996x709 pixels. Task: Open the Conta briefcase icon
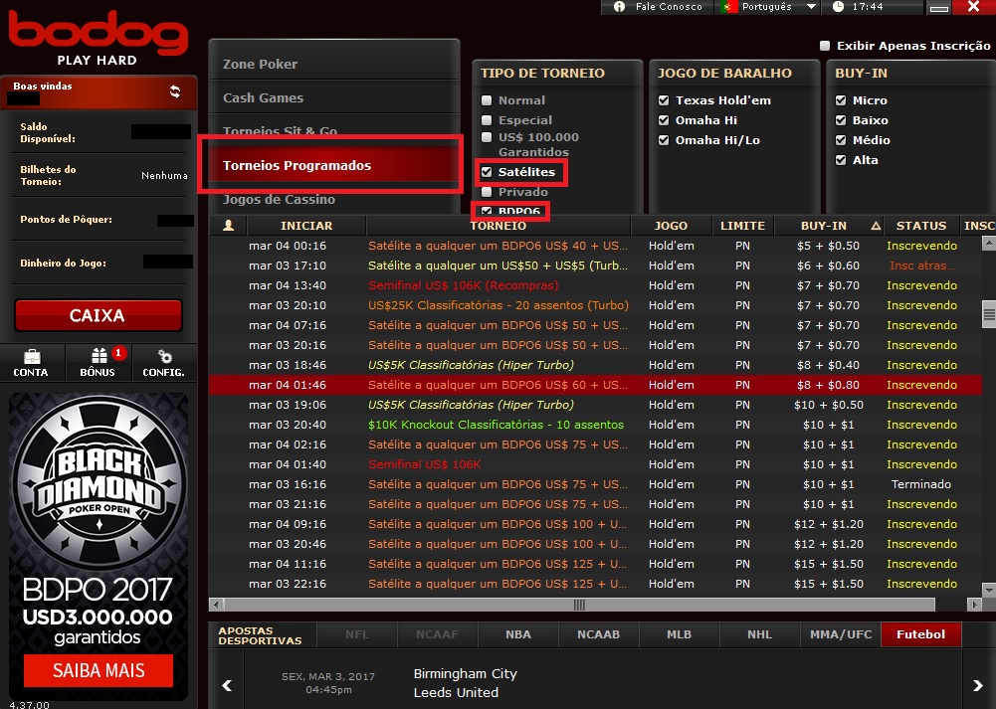pyautogui.click(x=31, y=356)
